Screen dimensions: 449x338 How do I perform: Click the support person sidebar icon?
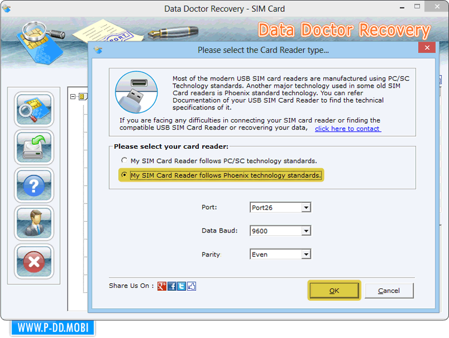[34, 223]
